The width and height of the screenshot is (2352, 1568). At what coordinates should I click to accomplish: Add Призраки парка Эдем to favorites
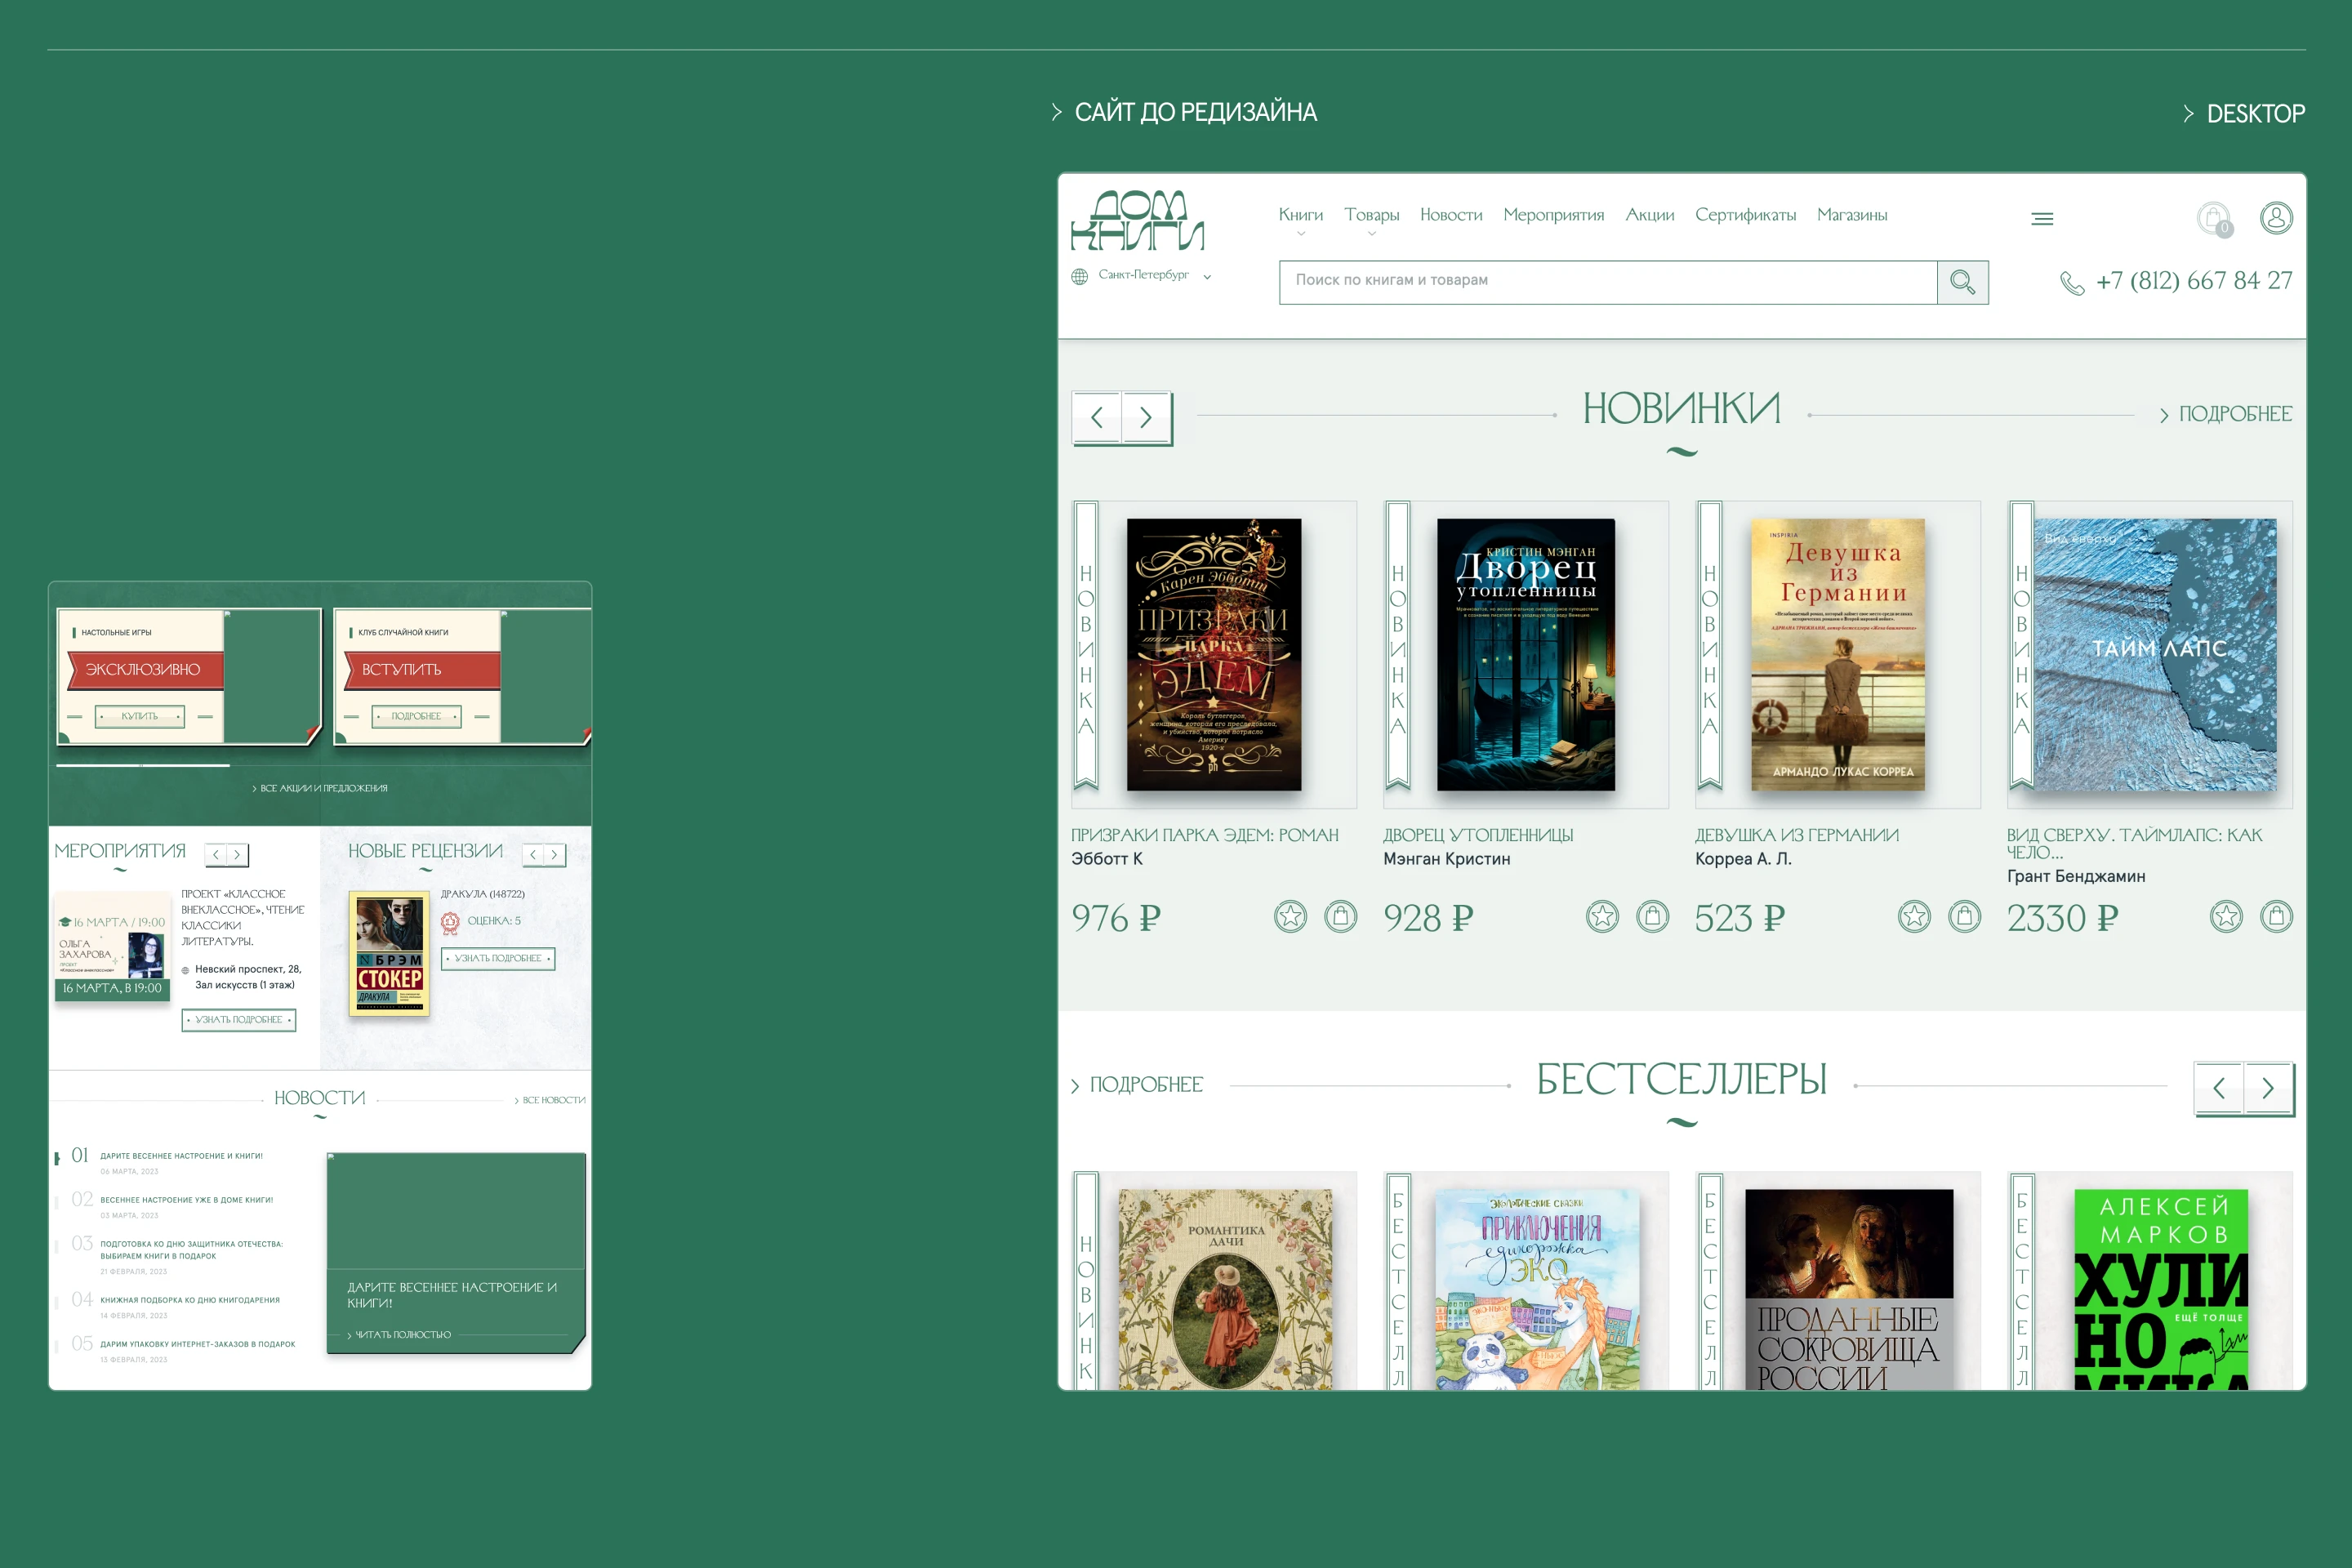pos(1290,916)
